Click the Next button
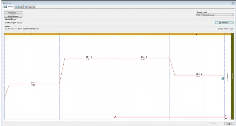This screenshot has width=236, height=126. point(229,124)
